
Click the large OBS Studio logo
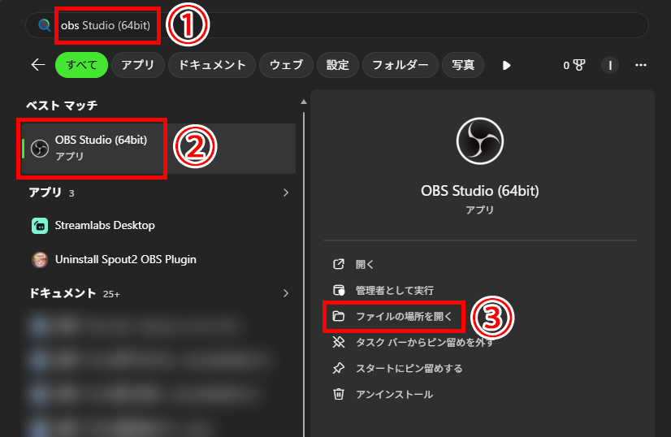[480, 141]
